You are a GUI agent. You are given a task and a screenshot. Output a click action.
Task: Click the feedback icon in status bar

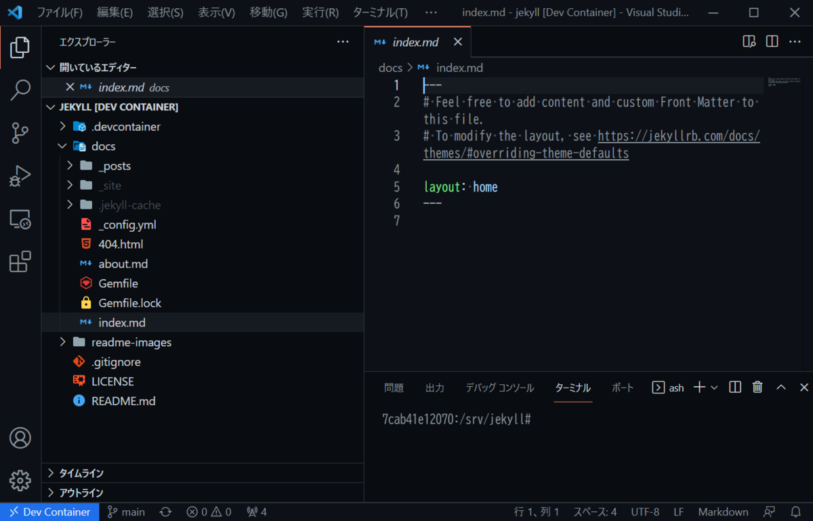(769, 512)
